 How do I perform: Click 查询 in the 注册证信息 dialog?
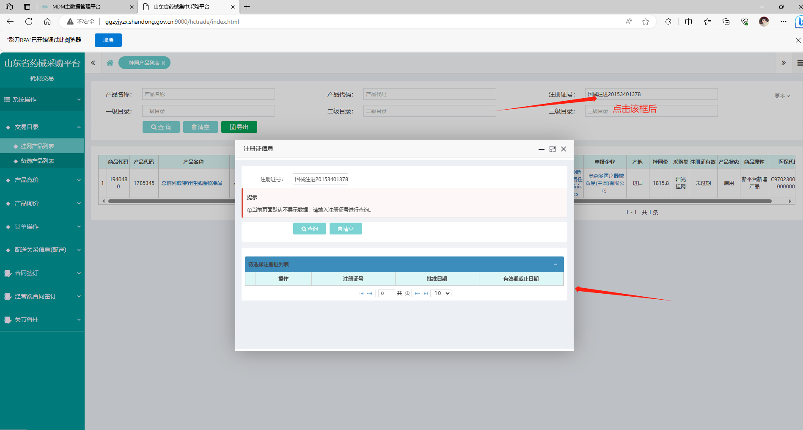click(x=310, y=229)
